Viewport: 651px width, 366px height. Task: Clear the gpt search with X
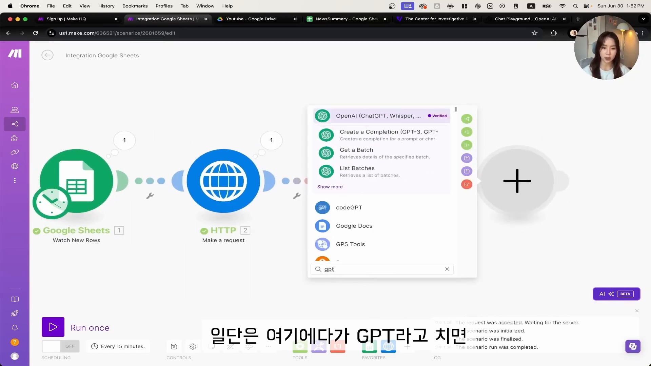[447, 269]
